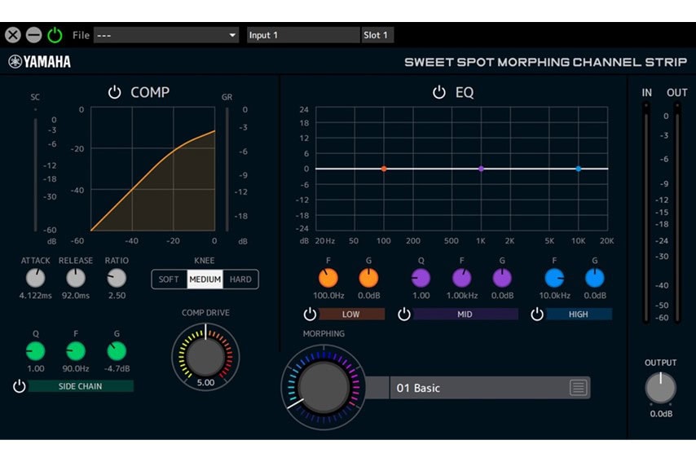This screenshot has width=696, height=462.
Task: Toggle the SIDE CHAIN power button
Action: [x=19, y=386]
